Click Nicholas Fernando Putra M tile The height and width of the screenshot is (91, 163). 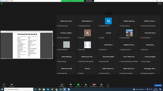point(150,21)
